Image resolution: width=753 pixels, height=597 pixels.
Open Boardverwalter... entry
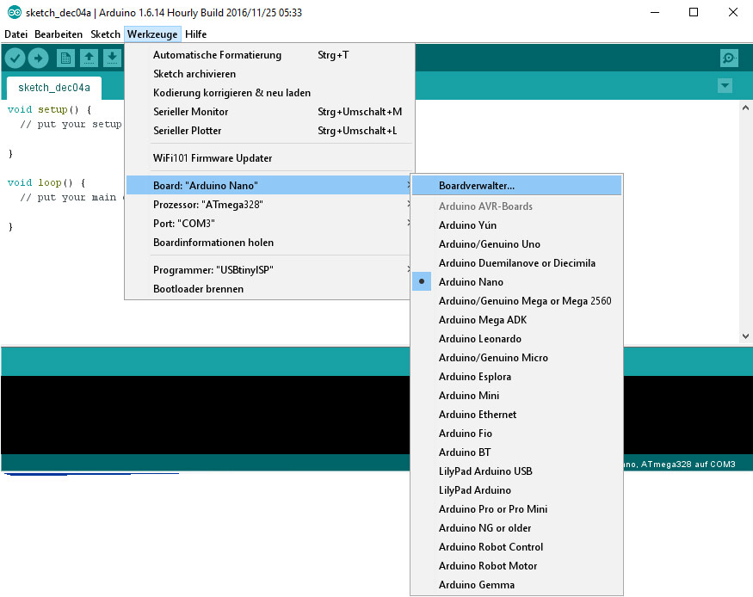(516, 185)
